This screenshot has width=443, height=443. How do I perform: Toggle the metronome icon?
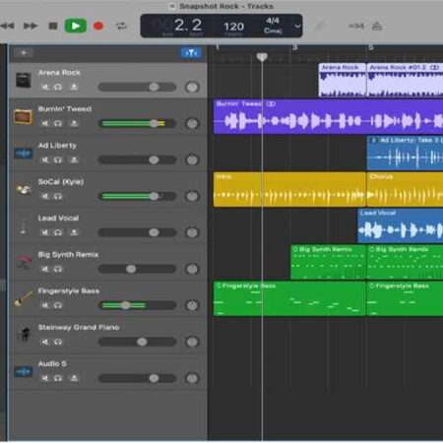(377, 26)
